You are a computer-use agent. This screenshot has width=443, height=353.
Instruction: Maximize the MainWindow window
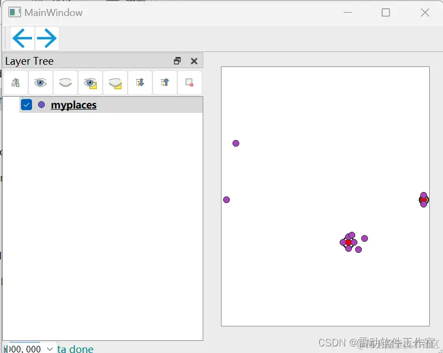tap(386, 13)
